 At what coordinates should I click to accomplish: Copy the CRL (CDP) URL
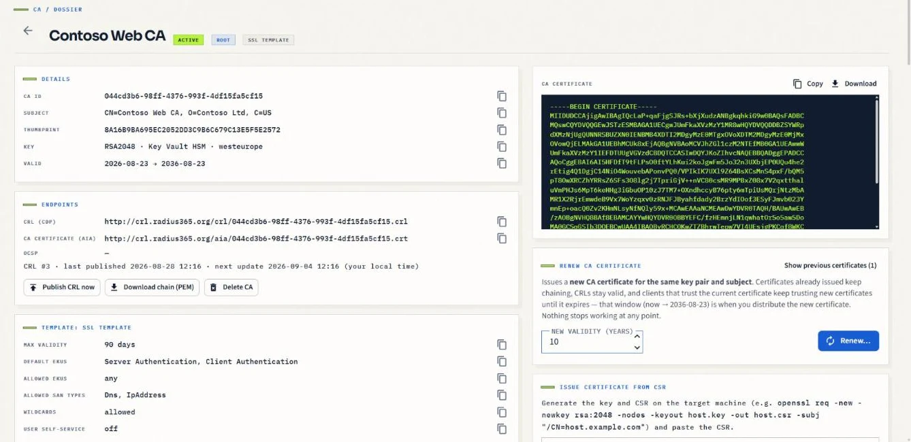[x=502, y=222]
